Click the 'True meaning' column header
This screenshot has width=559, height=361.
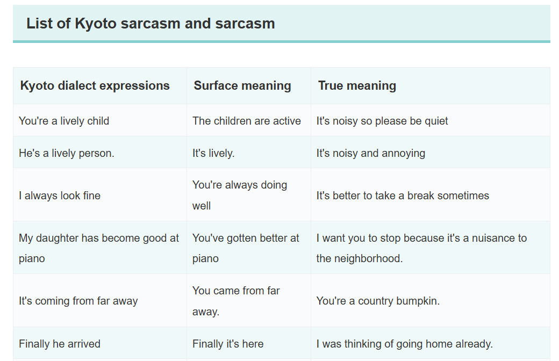(431, 85)
